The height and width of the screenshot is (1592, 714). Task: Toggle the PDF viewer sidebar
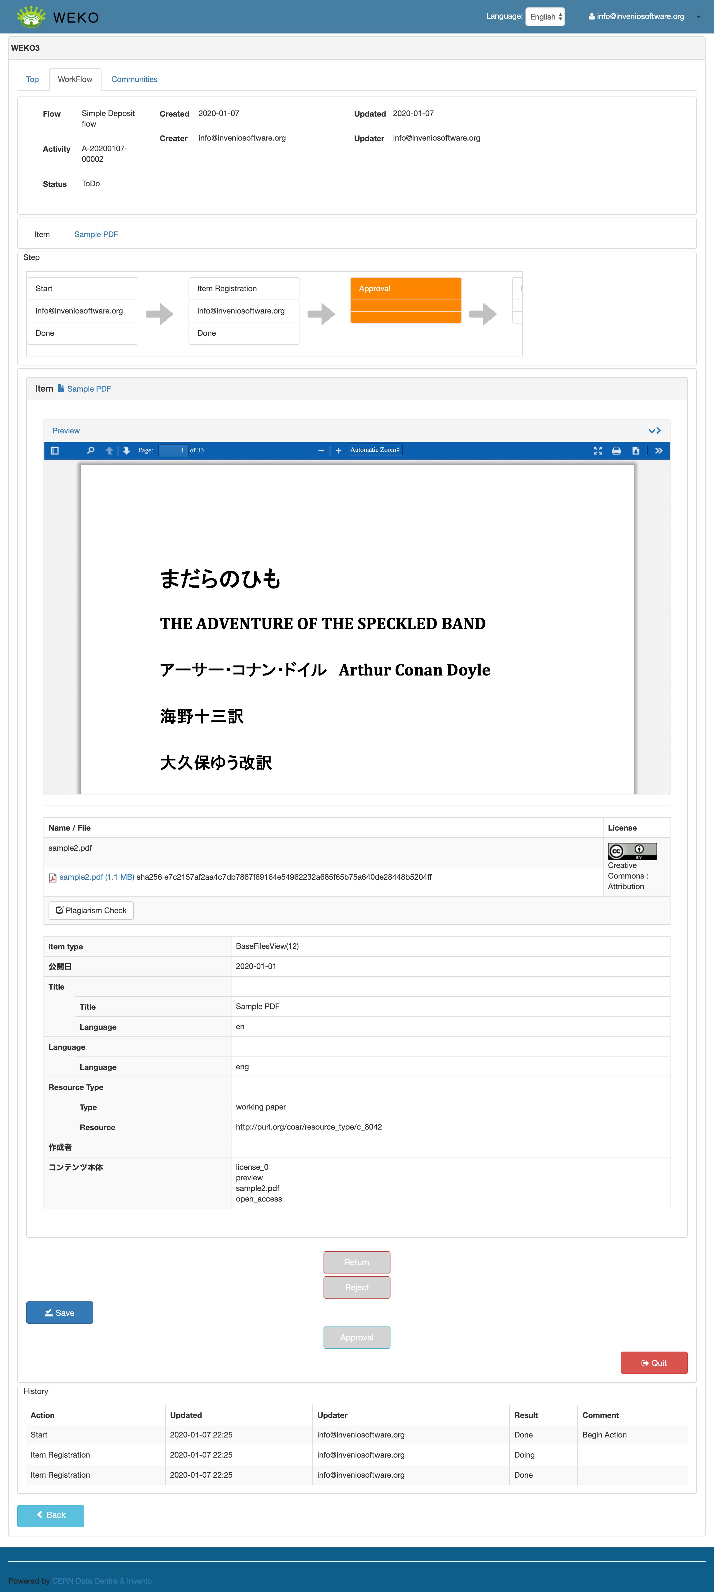point(54,450)
